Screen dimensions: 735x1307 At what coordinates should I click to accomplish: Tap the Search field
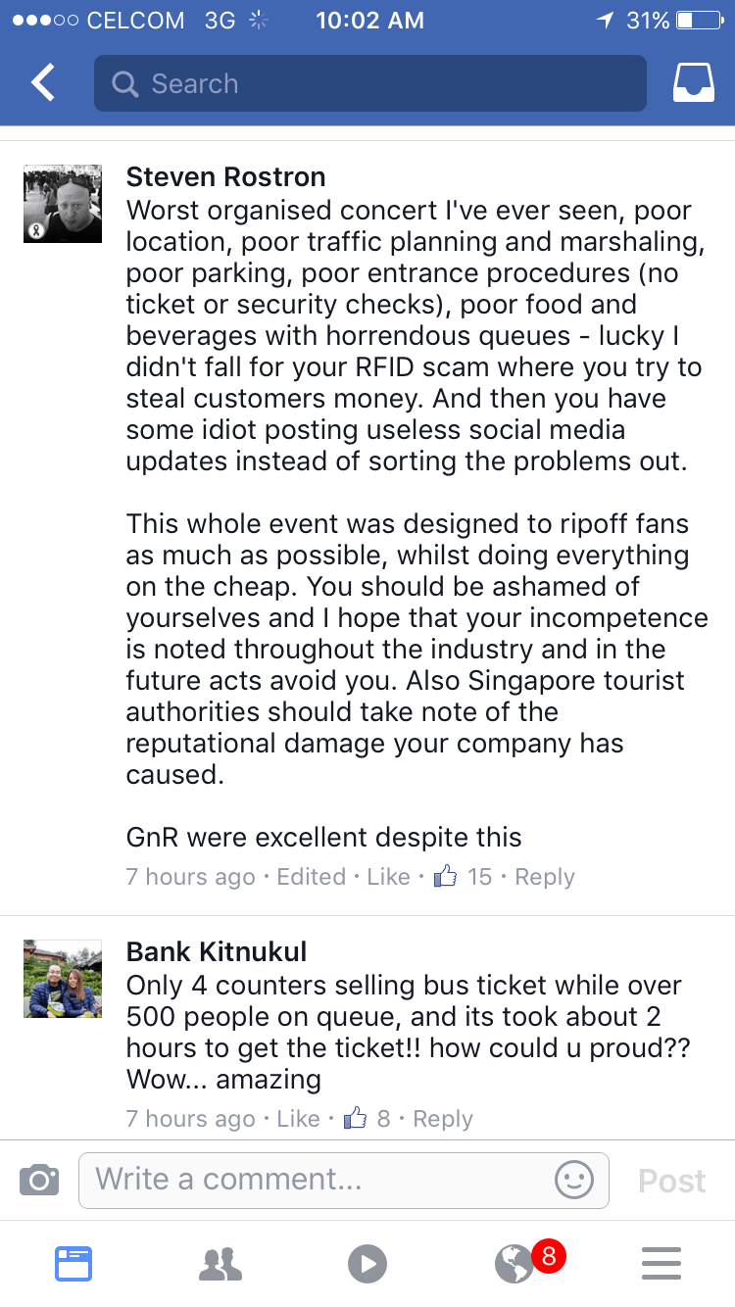(x=369, y=83)
